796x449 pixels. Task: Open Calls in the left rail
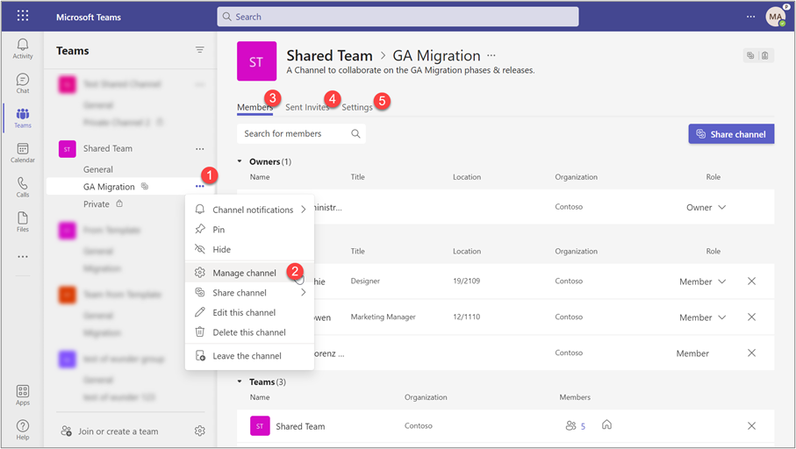click(23, 188)
